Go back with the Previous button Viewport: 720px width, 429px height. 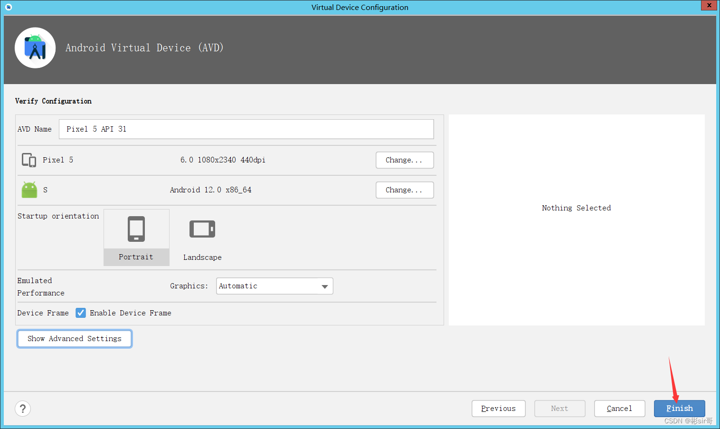[x=499, y=409]
